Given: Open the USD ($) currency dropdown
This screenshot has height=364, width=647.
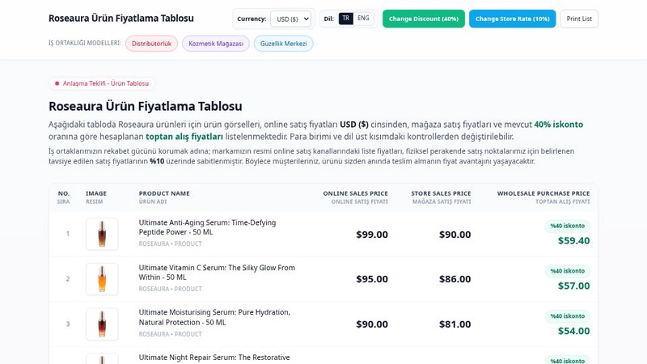Looking at the screenshot, I should tap(290, 19).
